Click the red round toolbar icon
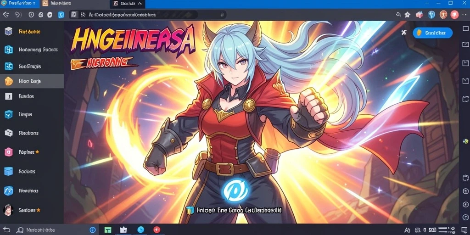Screen dimensions: 470x235 click(455, 14)
